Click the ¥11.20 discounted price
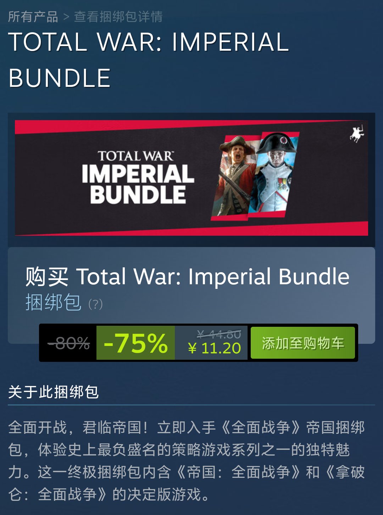 [215, 348]
